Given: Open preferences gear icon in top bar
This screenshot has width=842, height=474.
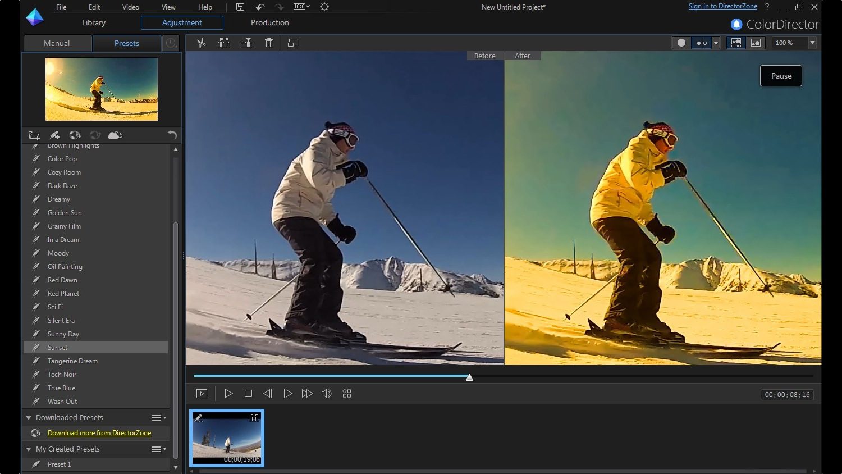Looking at the screenshot, I should (324, 7).
